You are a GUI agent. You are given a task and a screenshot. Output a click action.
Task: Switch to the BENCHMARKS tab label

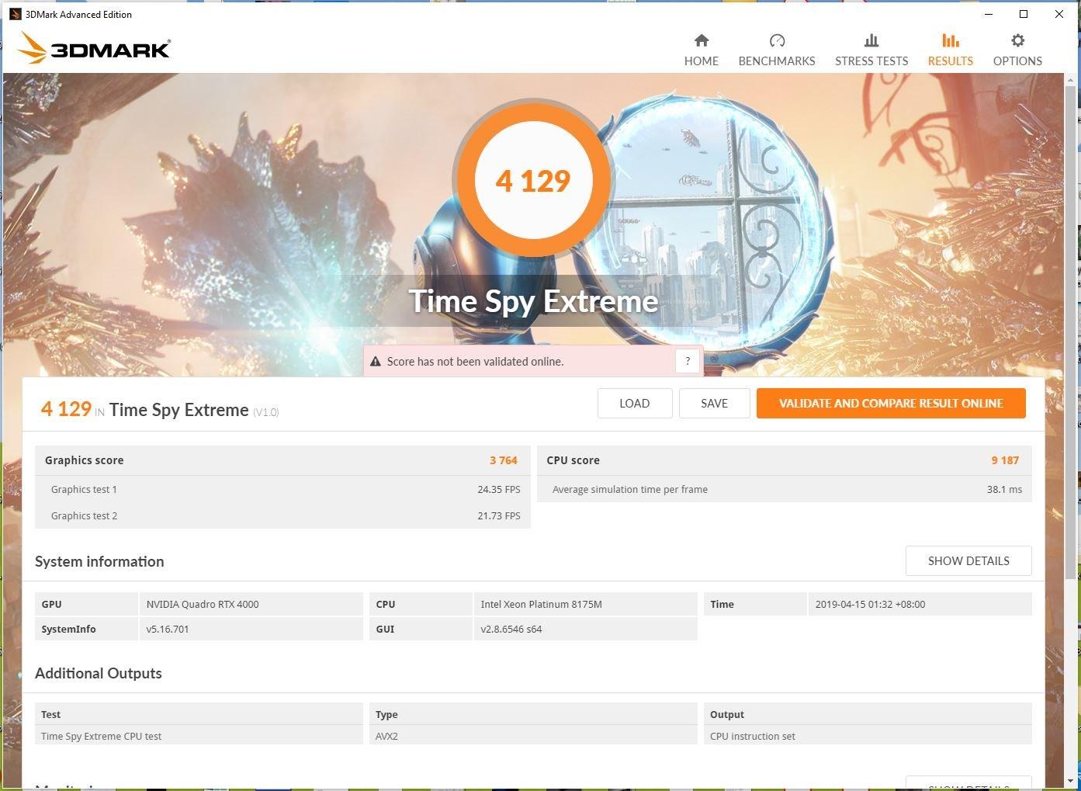[x=776, y=61]
